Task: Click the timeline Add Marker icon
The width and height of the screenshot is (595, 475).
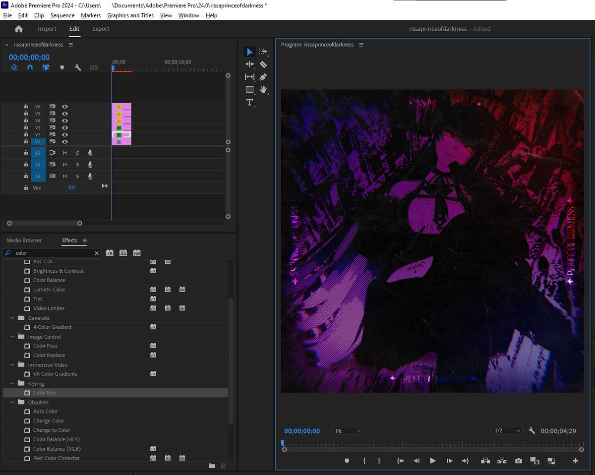Action: (62, 67)
